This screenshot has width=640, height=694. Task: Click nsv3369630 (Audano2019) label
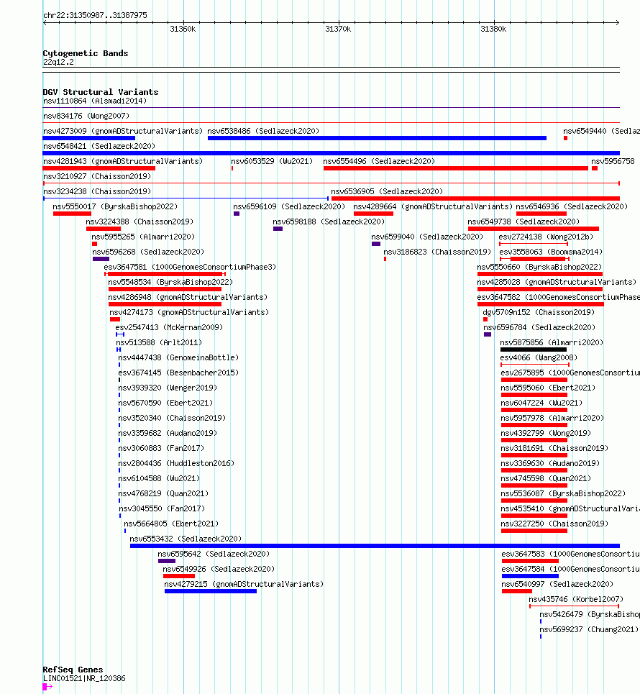pos(550,463)
